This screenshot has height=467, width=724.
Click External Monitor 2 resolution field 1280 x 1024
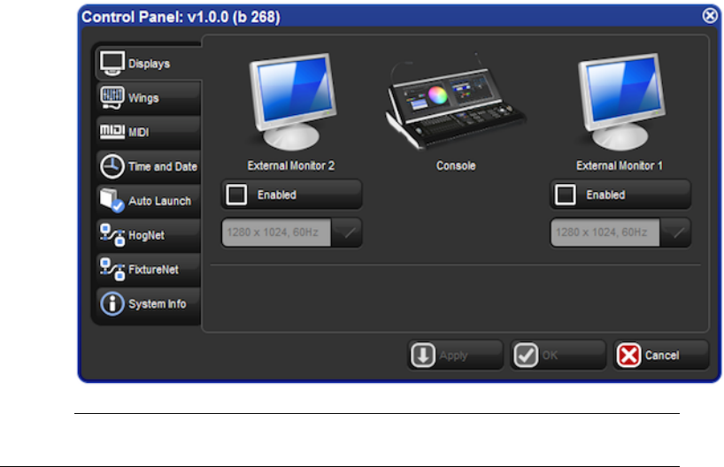point(276,233)
